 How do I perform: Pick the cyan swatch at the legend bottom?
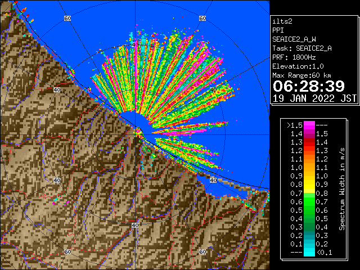tap(309, 252)
